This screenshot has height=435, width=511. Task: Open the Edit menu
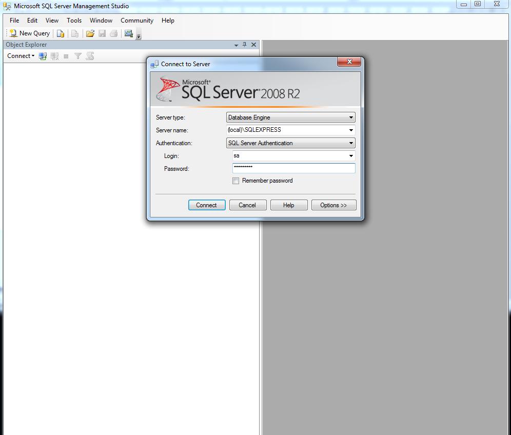point(32,21)
